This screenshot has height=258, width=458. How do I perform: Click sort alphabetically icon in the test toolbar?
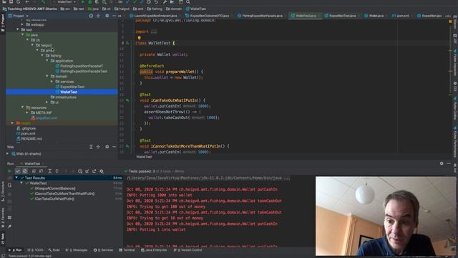[x=34, y=171]
